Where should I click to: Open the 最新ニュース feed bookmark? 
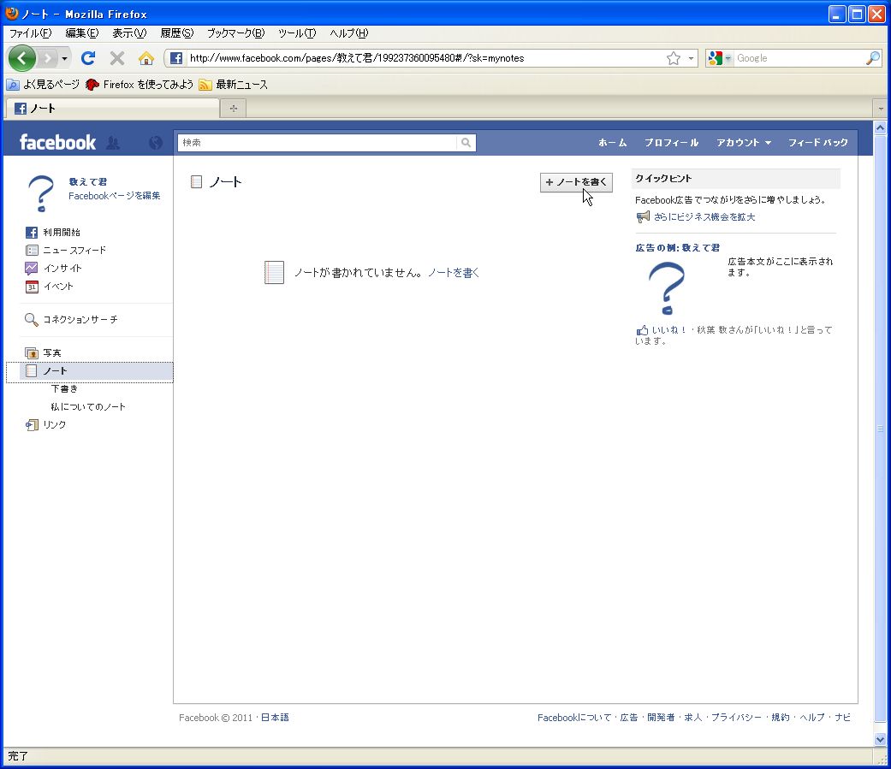point(233,85)
